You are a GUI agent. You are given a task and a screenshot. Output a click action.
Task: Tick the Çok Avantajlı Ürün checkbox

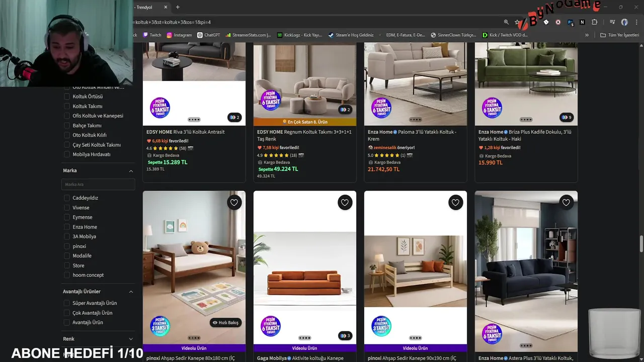pos(67,313)
